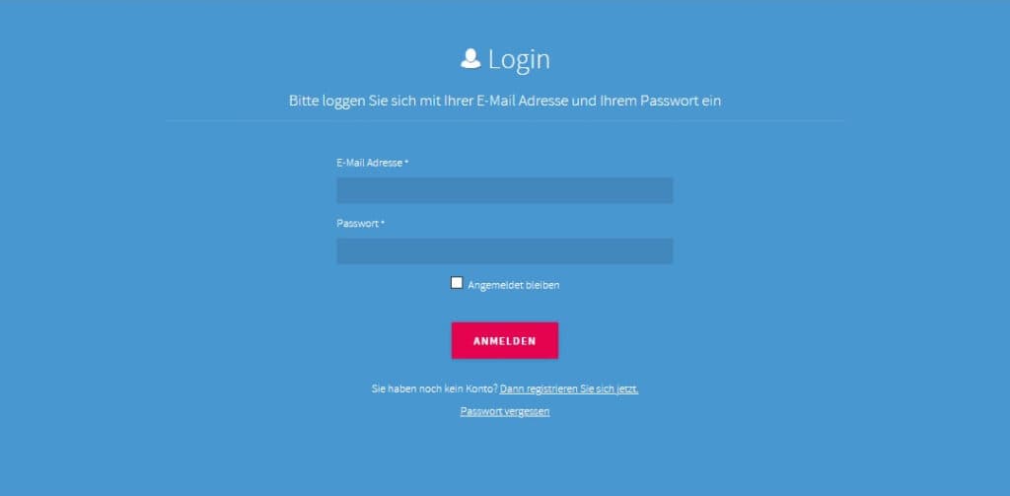Click the horizontal divider below the instruction text
Viewport: 1010px width, 496px height.
click(505, 120)
